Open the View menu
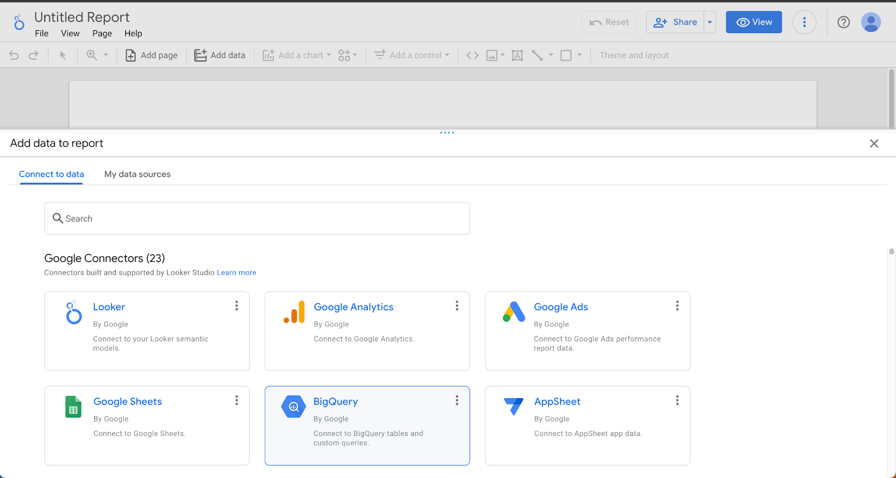This screenshot has width=896, height=478. click(x=70, y=34)
